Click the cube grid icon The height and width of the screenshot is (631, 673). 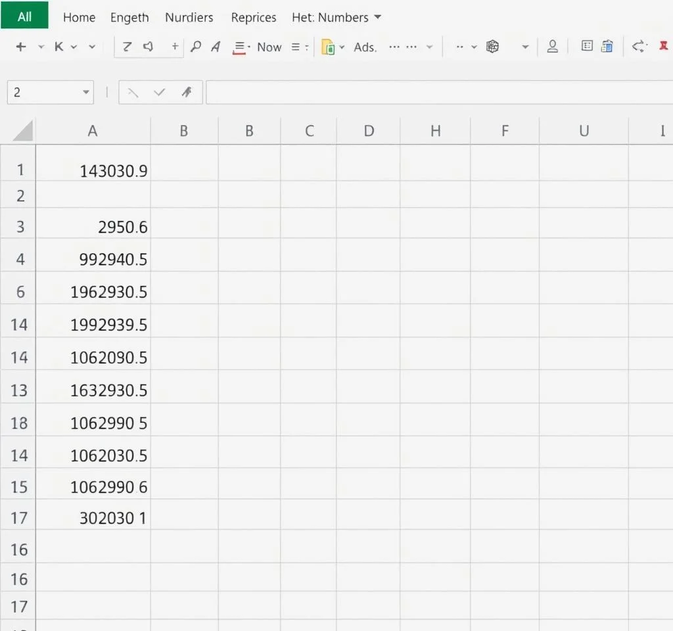coord(492,47)
